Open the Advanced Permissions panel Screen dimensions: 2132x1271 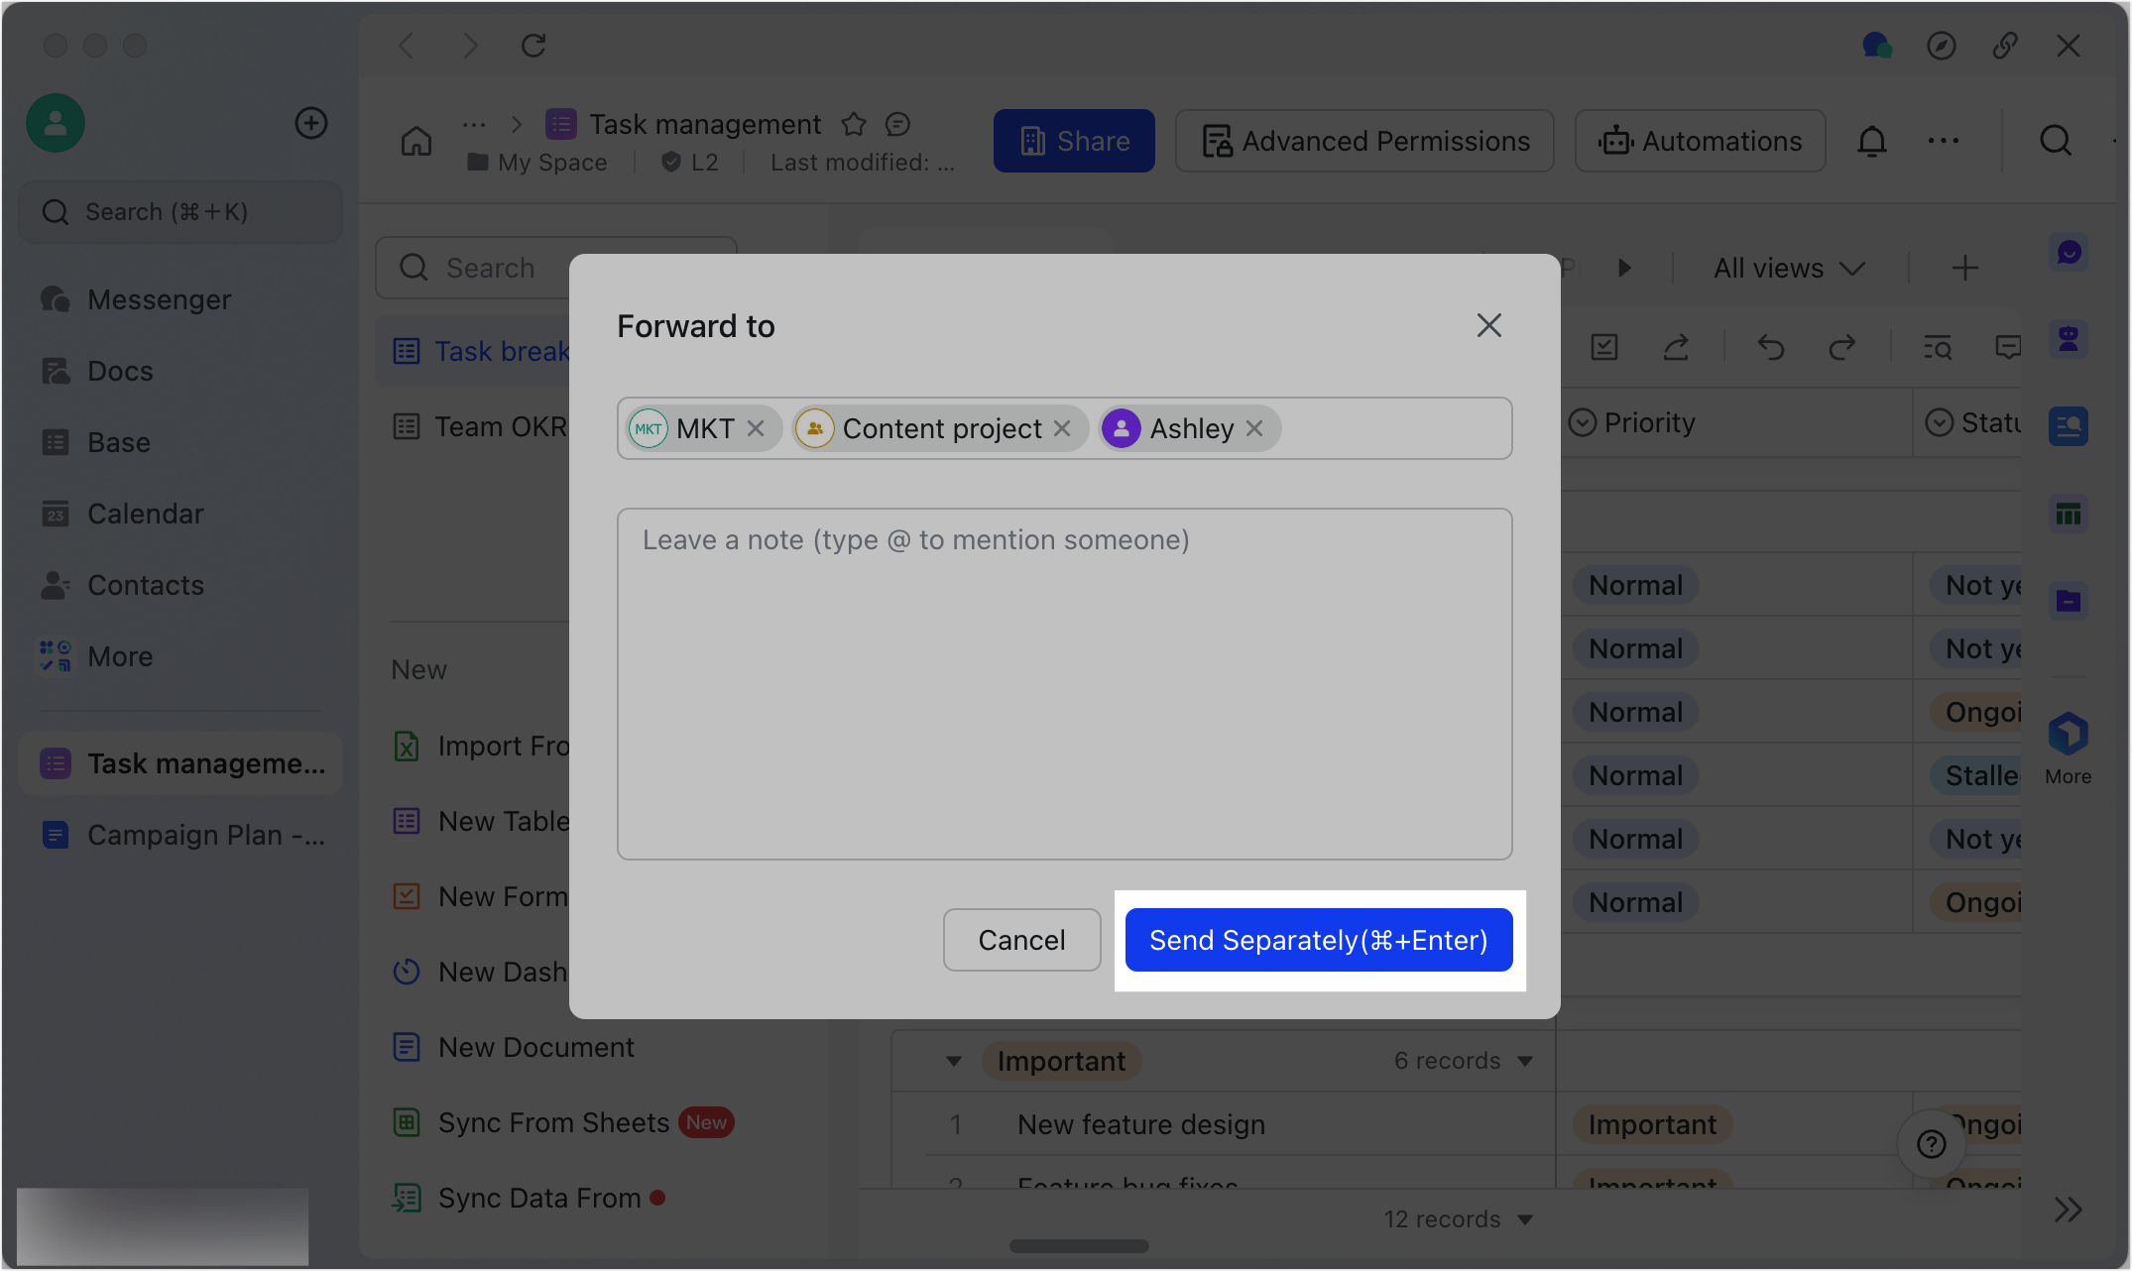pyautogui.click(x=1363, y=140)
